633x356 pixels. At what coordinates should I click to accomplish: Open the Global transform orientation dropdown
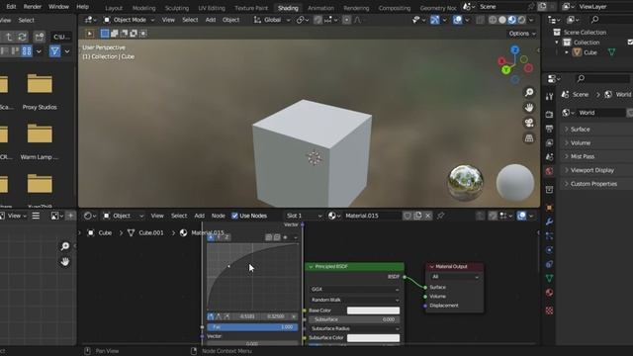pos(272,20)
